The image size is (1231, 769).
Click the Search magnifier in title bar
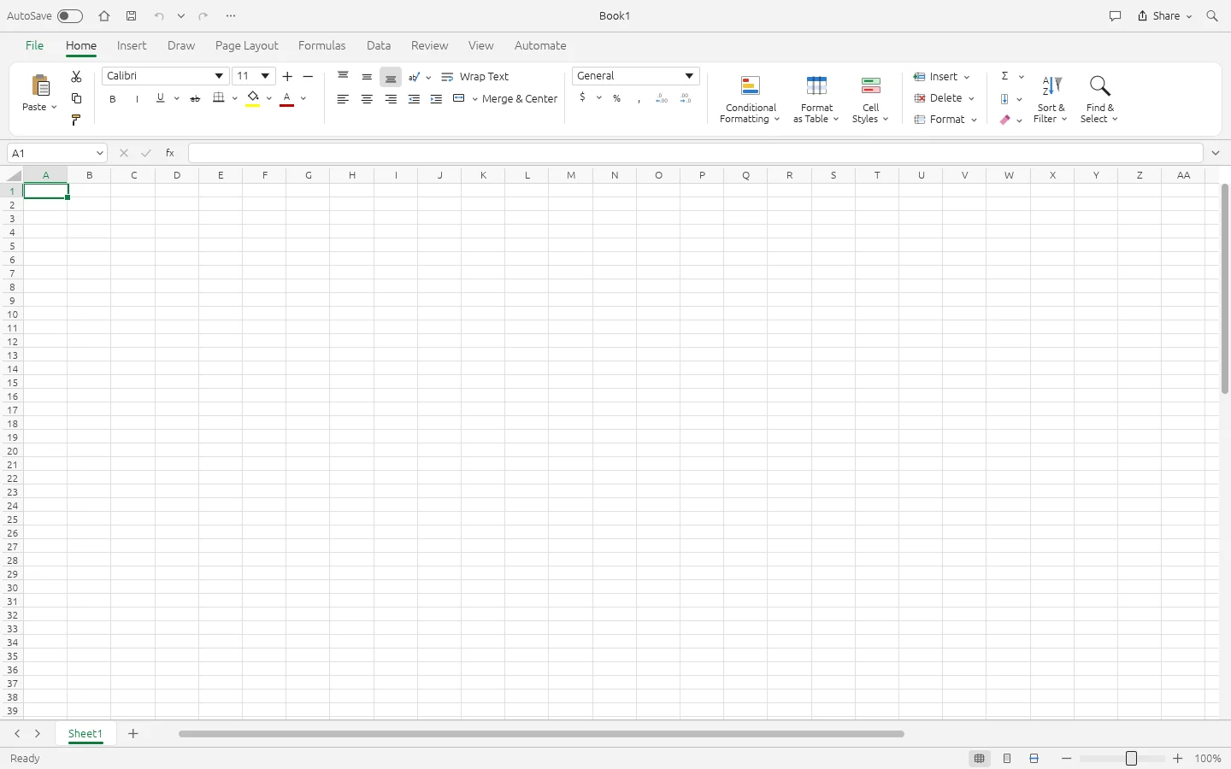(1212, 16)
